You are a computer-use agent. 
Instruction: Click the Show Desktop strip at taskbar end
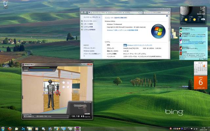(209, 129)
